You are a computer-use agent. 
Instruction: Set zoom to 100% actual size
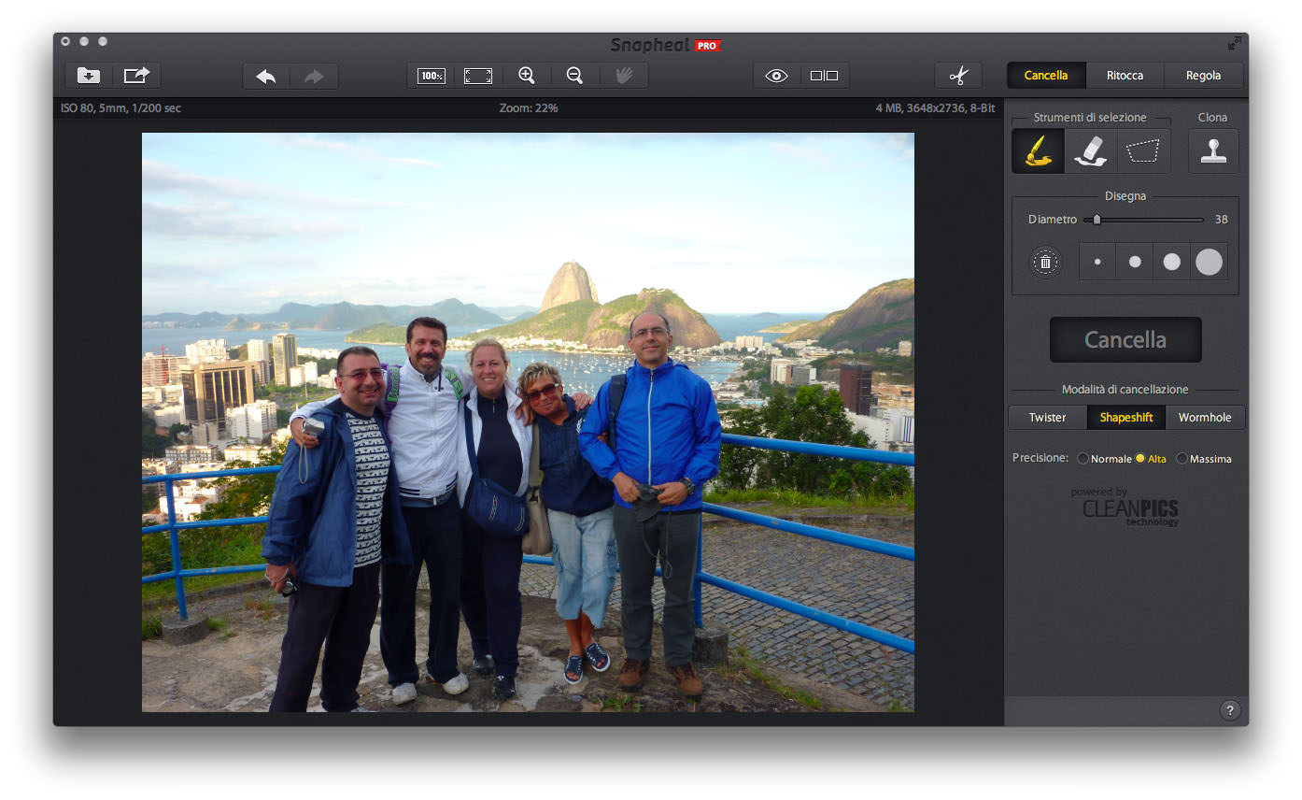tap(432, 76)
